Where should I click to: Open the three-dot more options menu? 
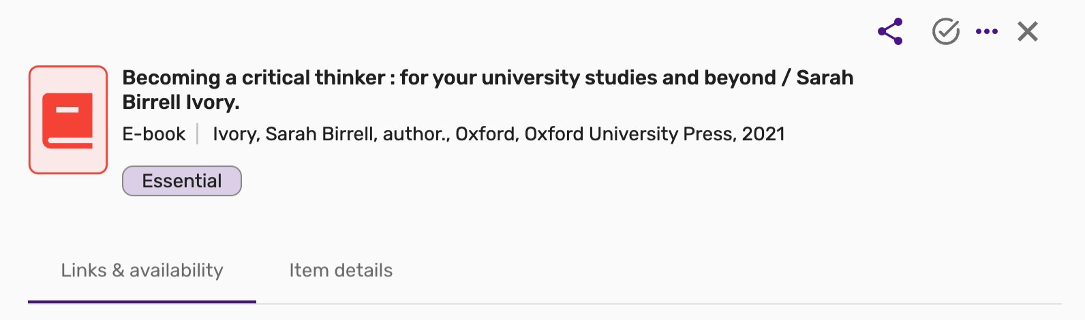click(986, 31)
